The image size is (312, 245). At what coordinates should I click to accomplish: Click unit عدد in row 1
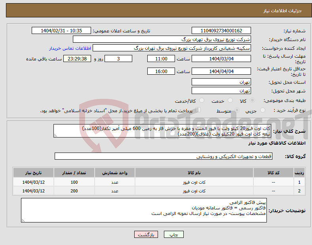coord(115,182)
